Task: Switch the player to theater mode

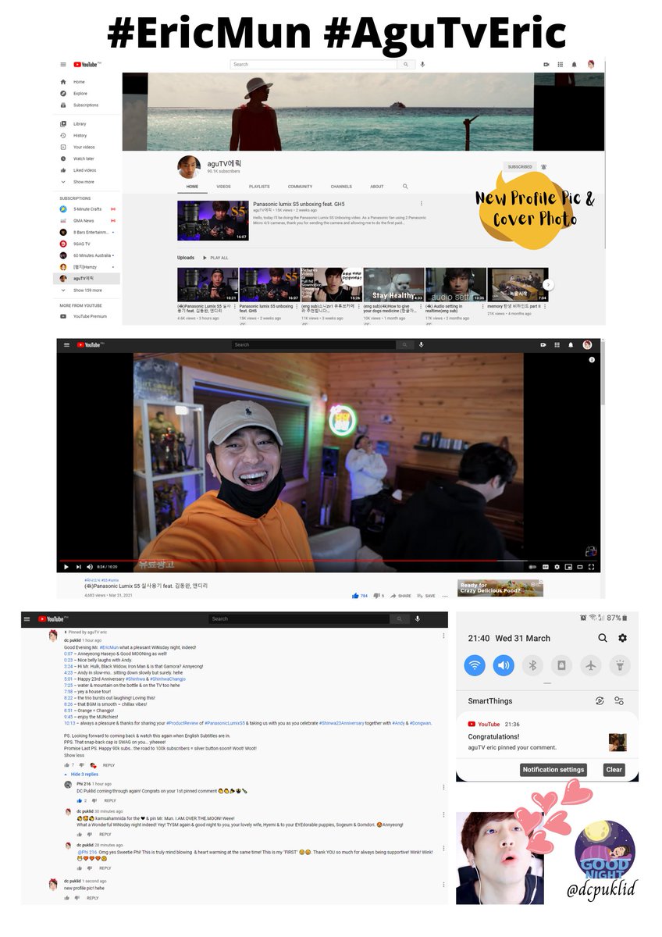Action: (x=579, y=566)
